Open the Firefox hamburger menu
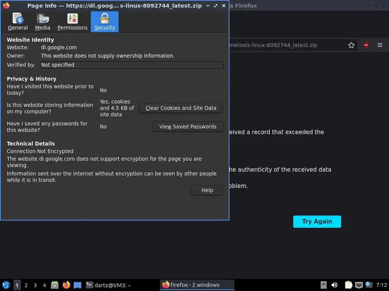 click(380, 45)
